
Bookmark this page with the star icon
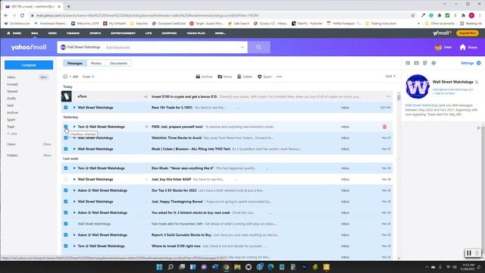click(412, 15)
